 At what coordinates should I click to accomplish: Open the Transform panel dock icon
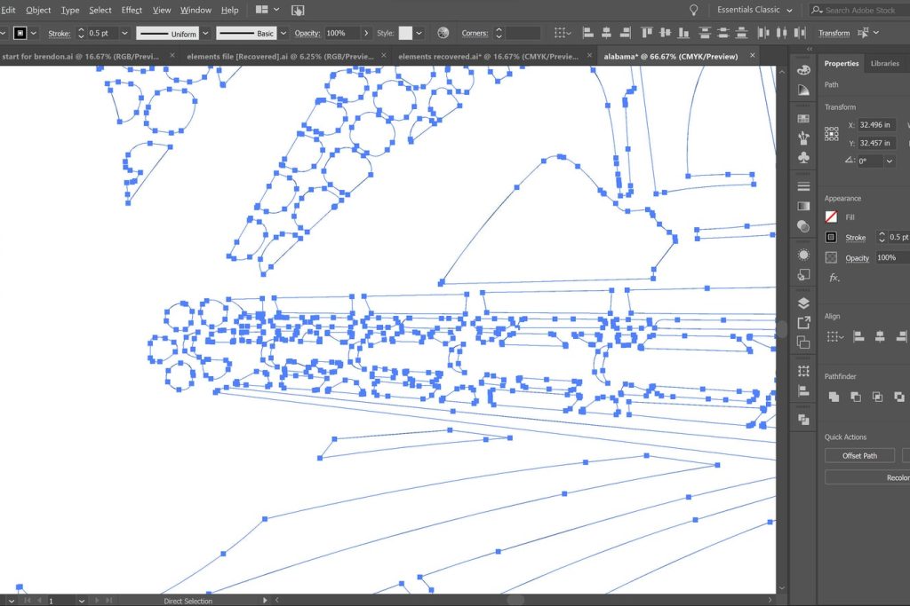click(x=803, y=371)
